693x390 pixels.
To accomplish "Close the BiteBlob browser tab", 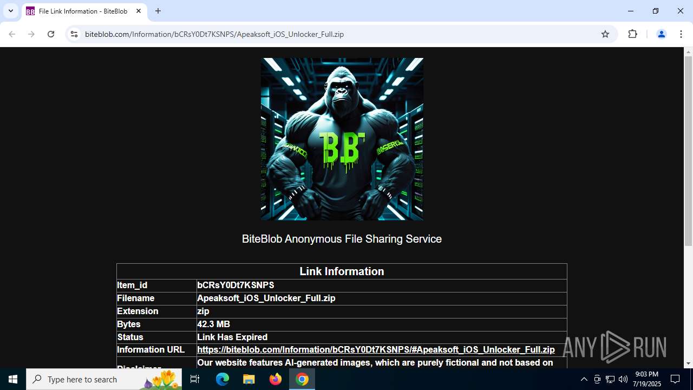I will click(x=139, y=11).
